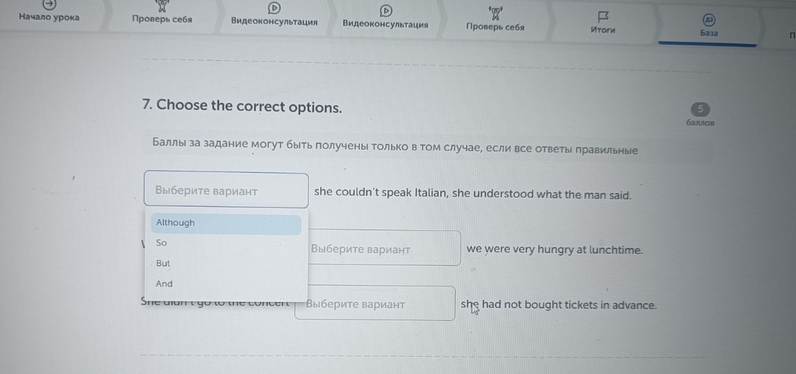Open the dropdown before 'we were very hungry'

point(384,249)
